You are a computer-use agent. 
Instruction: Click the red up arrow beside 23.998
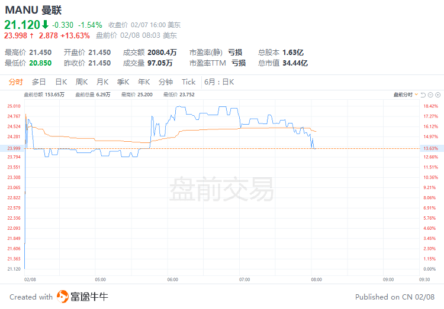pos(32,35)
